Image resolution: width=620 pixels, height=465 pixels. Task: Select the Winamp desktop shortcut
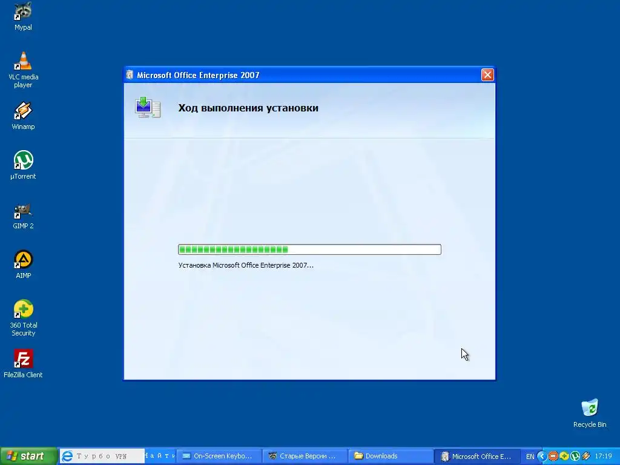pos(23,116)
